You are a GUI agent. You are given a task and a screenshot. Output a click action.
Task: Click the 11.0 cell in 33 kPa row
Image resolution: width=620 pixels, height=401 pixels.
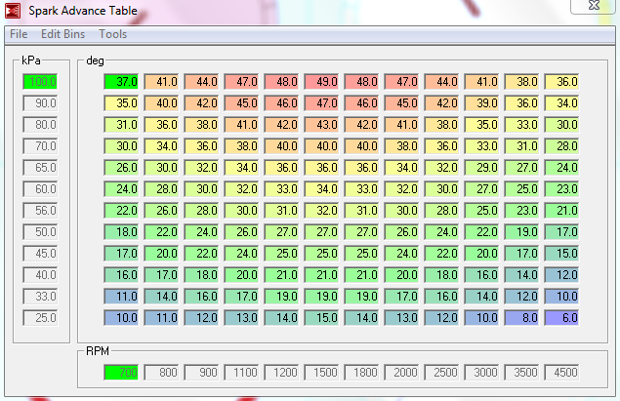(x=122, y=296)
